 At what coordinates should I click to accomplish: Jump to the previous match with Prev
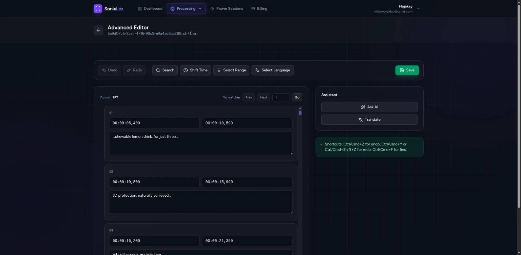249,98
